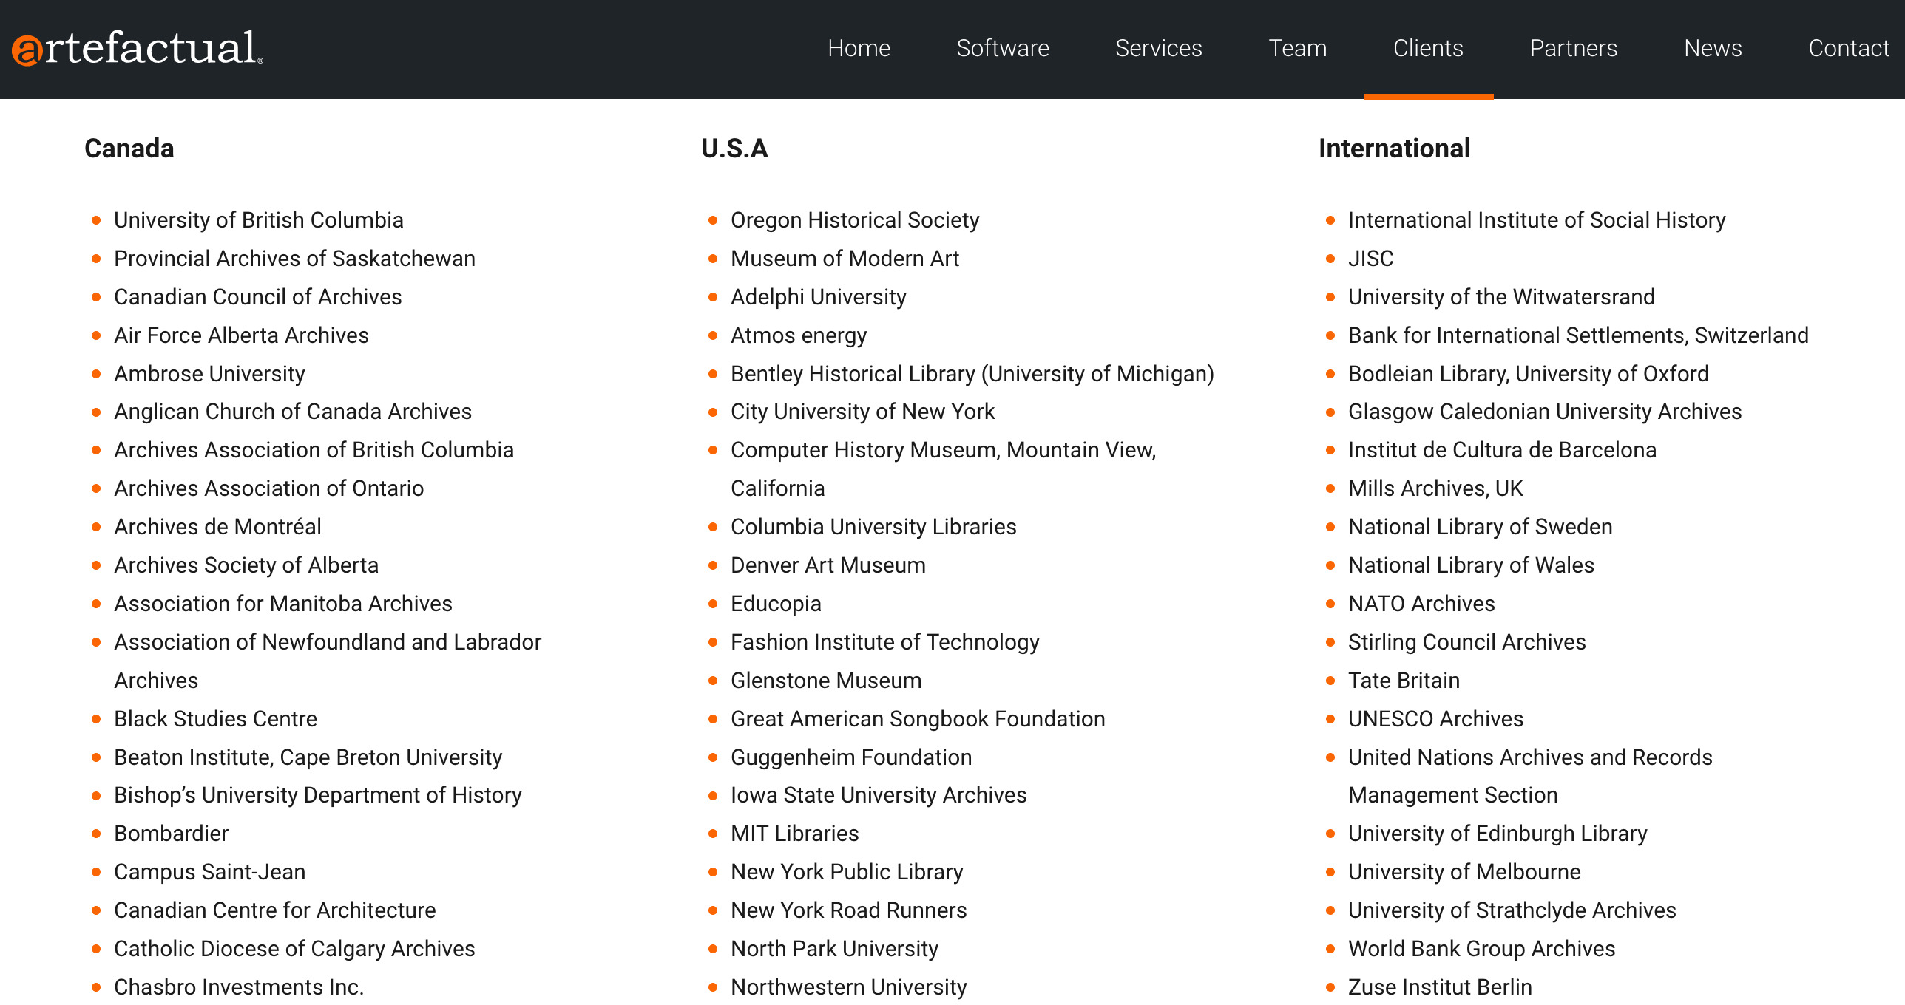The image size is (1905, 1005).
Task: Click Mills Archives, UK
Action: click(1435, 488)
